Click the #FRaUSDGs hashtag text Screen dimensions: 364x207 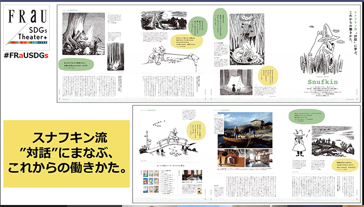click(x=26, y=56)
